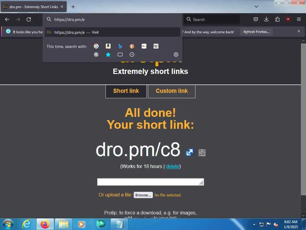Click the info icon in notification bar
Image resolution: width=306 pixels, height=230 pixels.
coord(8,31)
